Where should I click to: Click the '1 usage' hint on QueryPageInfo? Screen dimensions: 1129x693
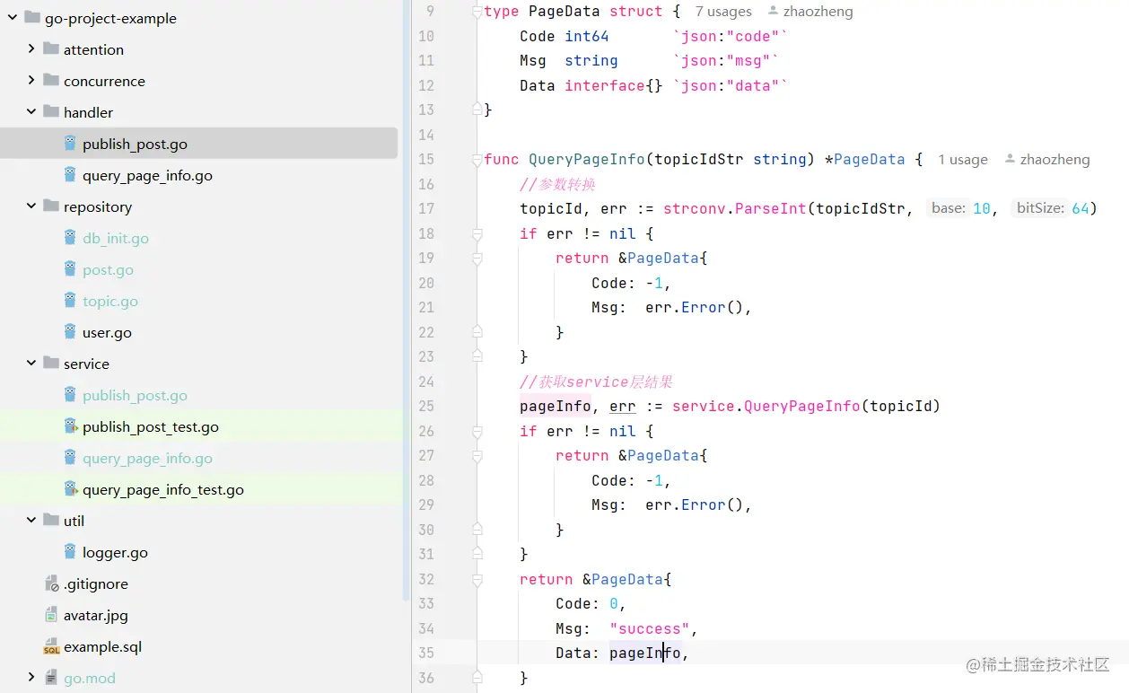point(963,160)
